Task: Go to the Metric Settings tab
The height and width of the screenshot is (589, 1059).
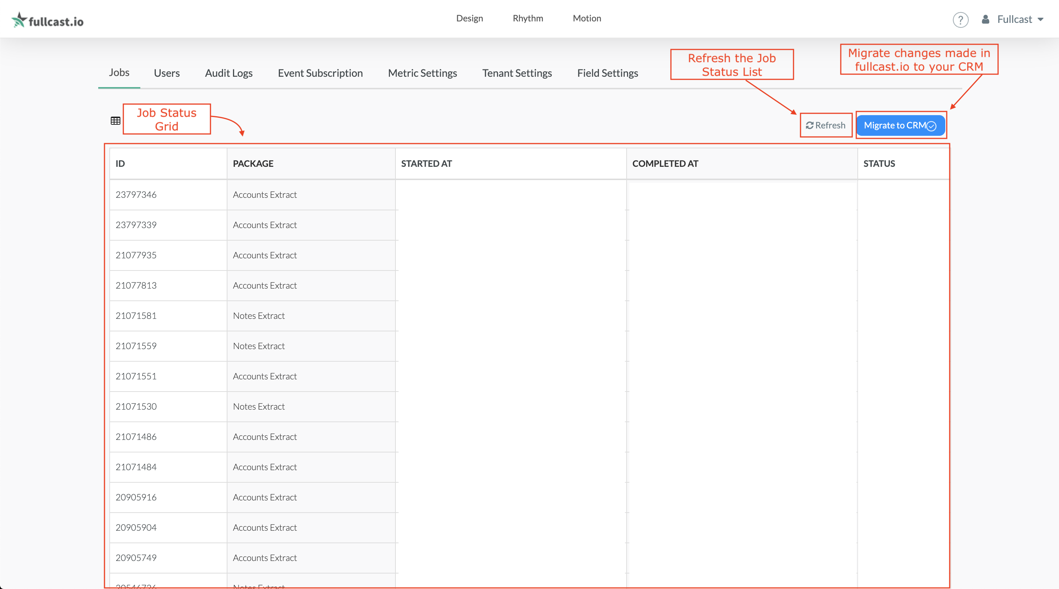Action: [x=422, y=73]
